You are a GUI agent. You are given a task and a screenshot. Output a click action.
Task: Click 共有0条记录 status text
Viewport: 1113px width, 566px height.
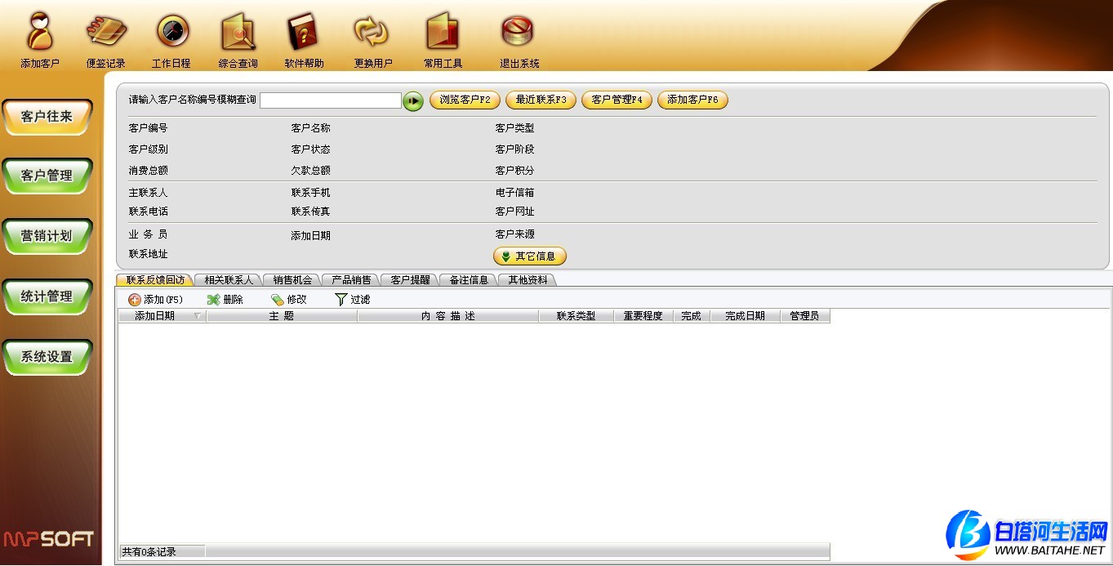[x=149, y=552]
